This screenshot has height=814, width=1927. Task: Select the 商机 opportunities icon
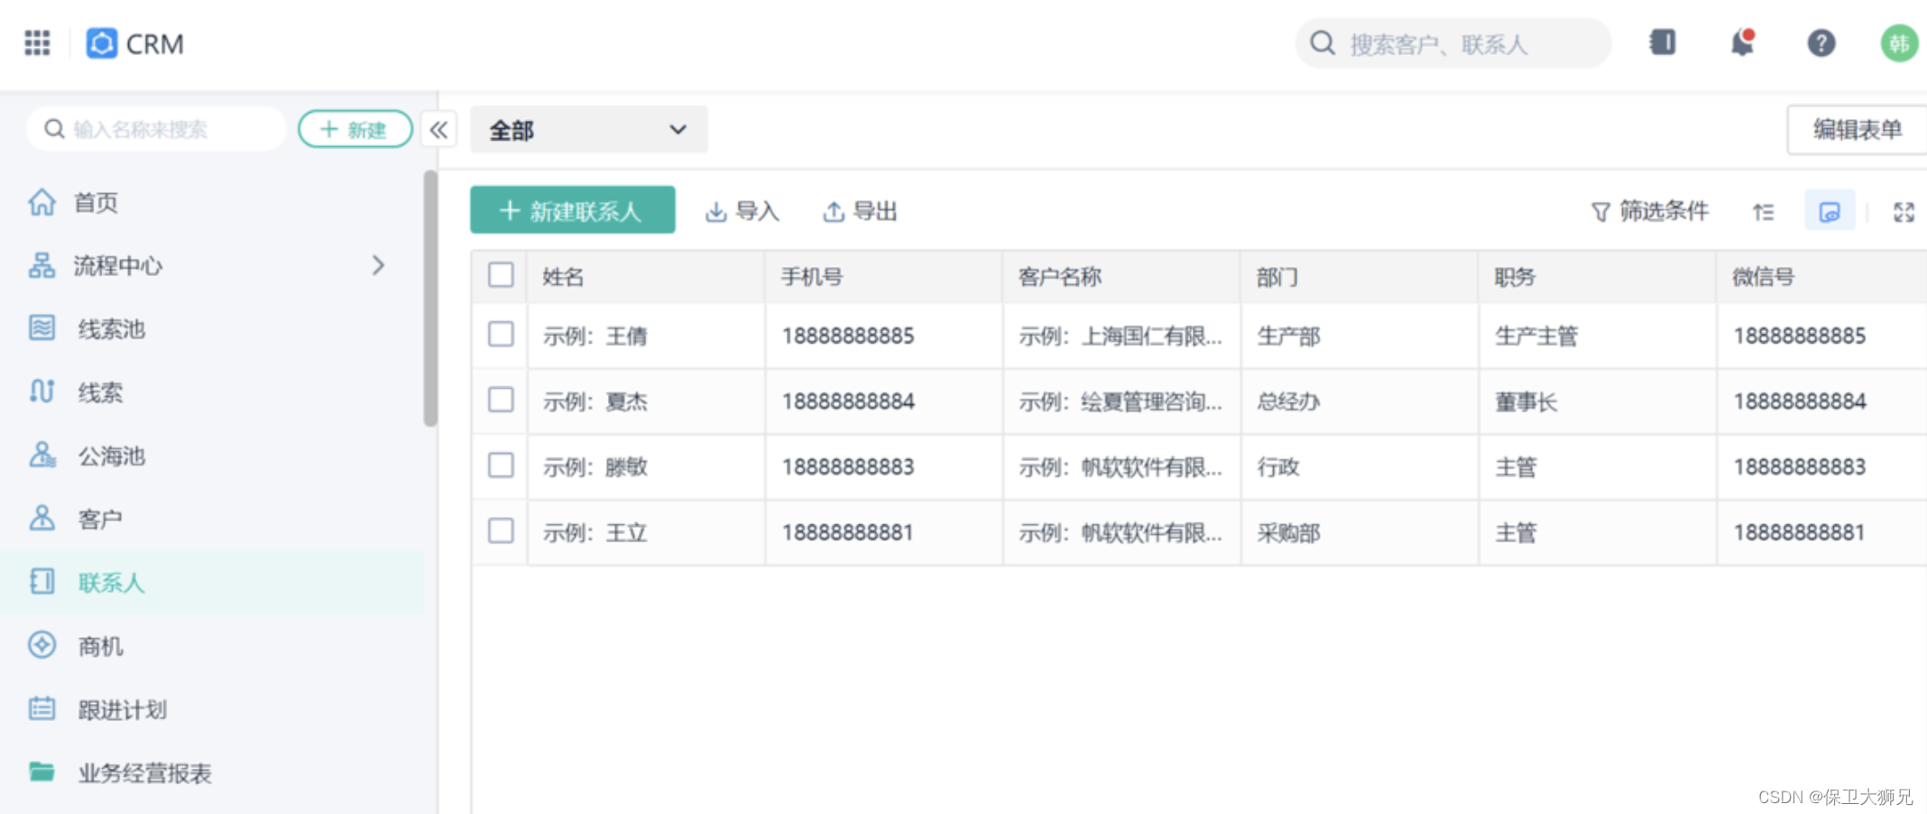click(41, 644)
